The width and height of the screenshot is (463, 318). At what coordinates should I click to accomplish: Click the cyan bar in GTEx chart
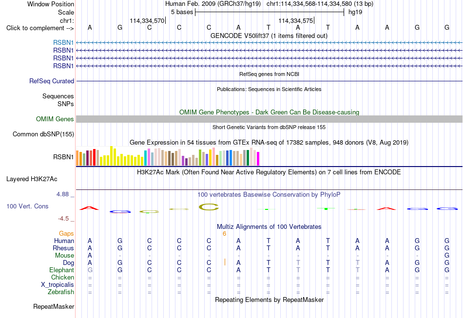coord(145,158)
